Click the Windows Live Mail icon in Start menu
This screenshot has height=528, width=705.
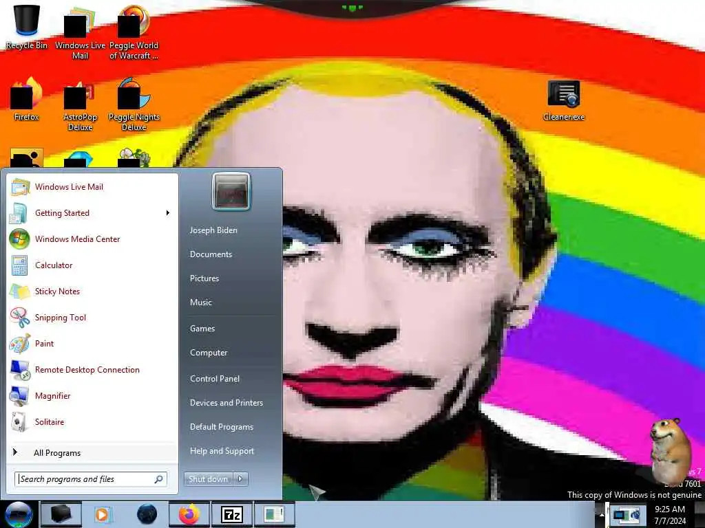click(x=20, y=187)
